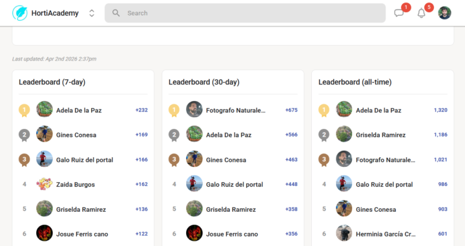
Task: Click Herminia García avatar in all-time list
Action: 344,233
